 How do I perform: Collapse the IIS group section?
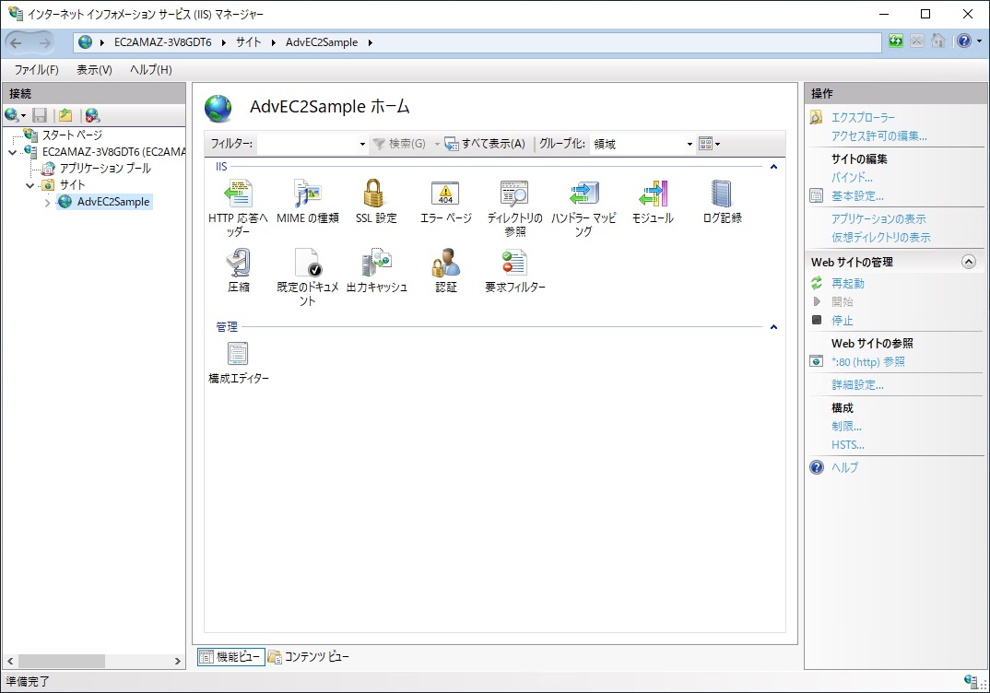pyautogui.click(x=773, y=167)
